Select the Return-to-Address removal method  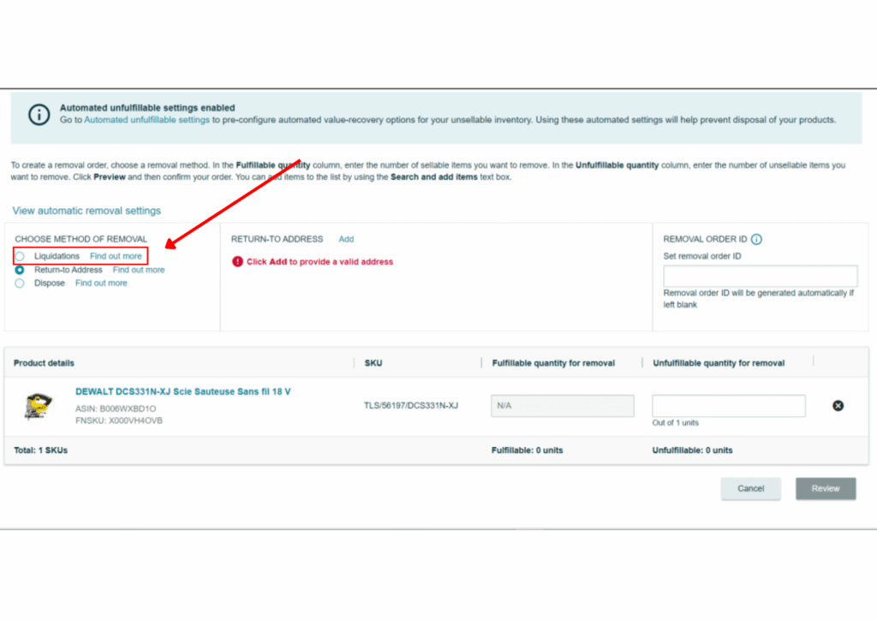(19, 269)
